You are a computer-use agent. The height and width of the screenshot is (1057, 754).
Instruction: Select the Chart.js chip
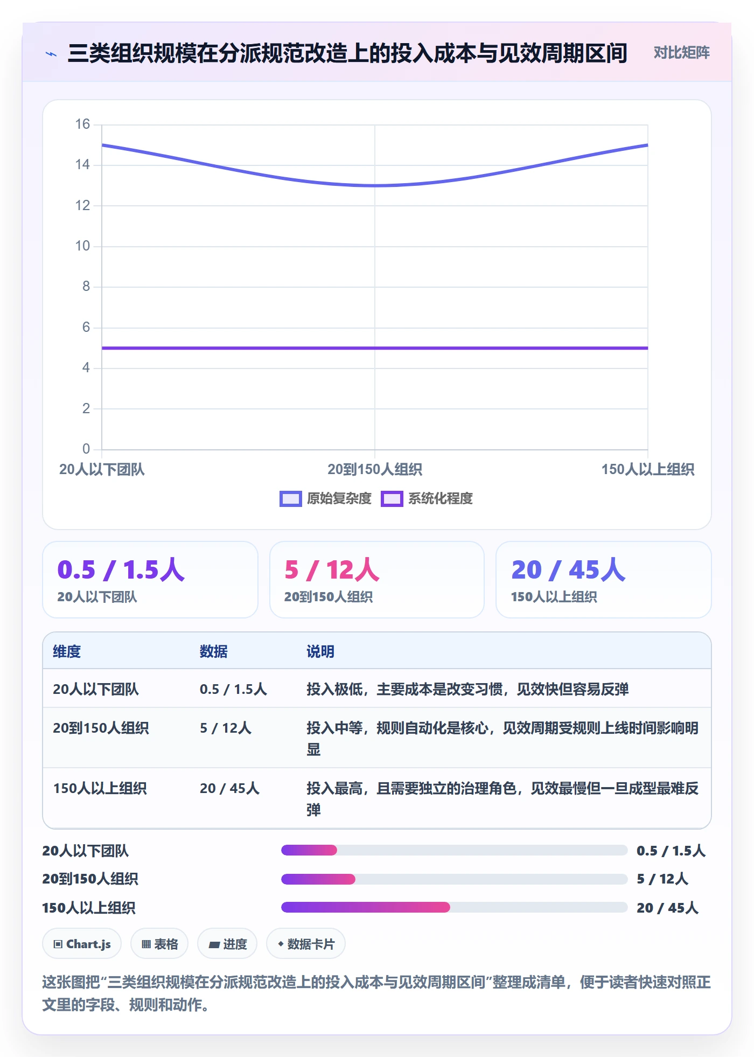[82, 944]
